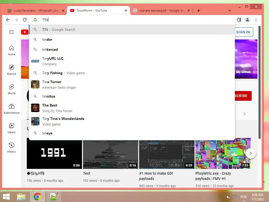Open the notepad app in taskbar

coord(54,197)
